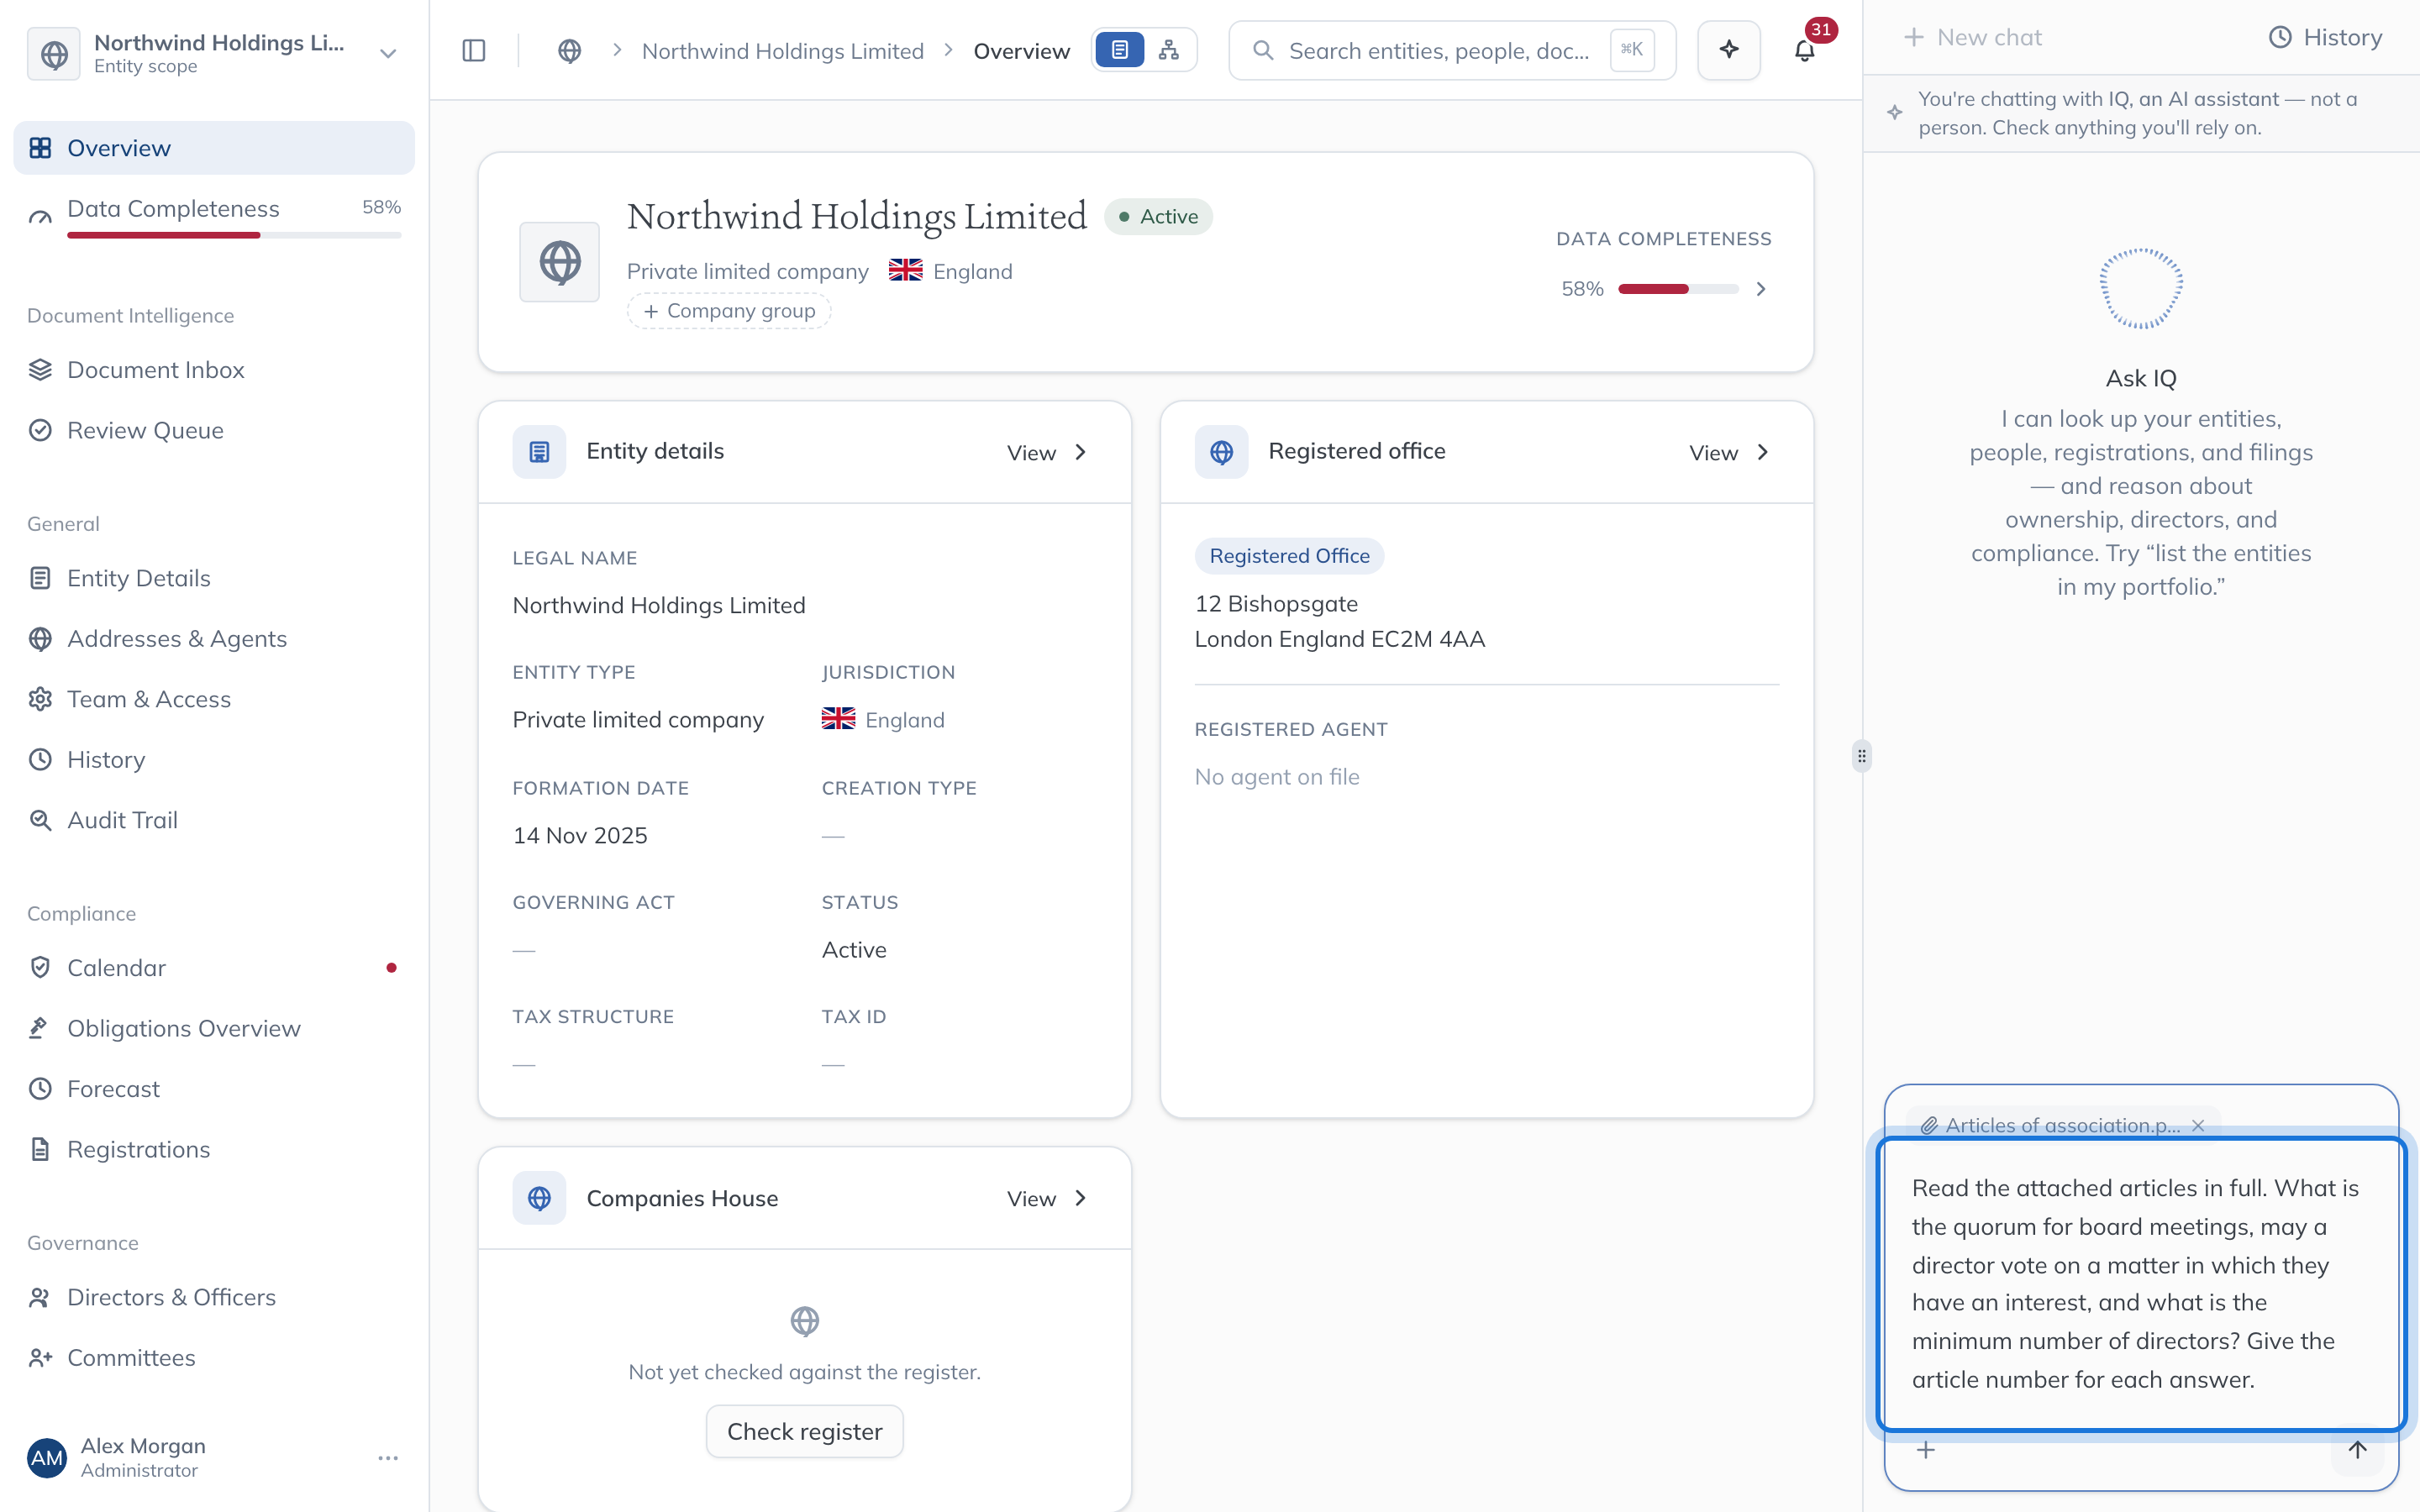Open chat History in IQ panel

click(x=2325, y=37)
